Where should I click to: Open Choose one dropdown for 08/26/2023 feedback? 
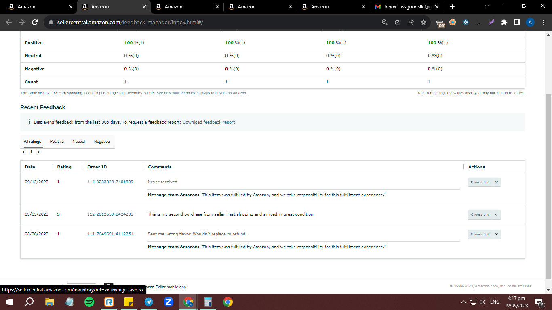coord(484,234)
